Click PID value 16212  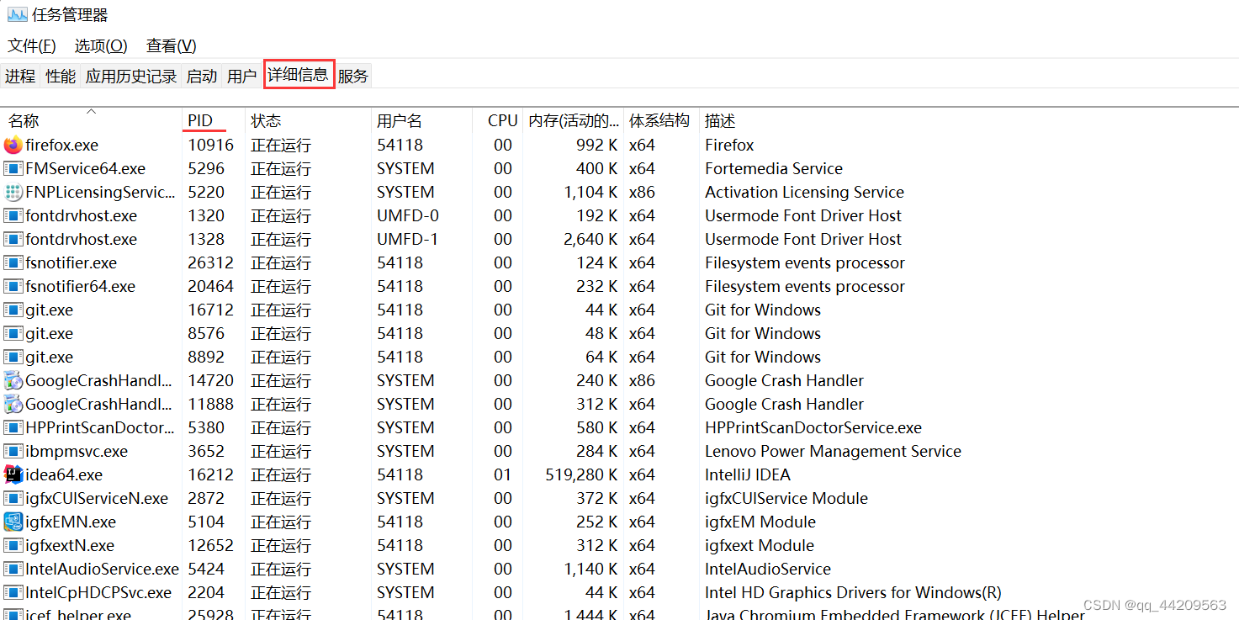pos(211,474)
